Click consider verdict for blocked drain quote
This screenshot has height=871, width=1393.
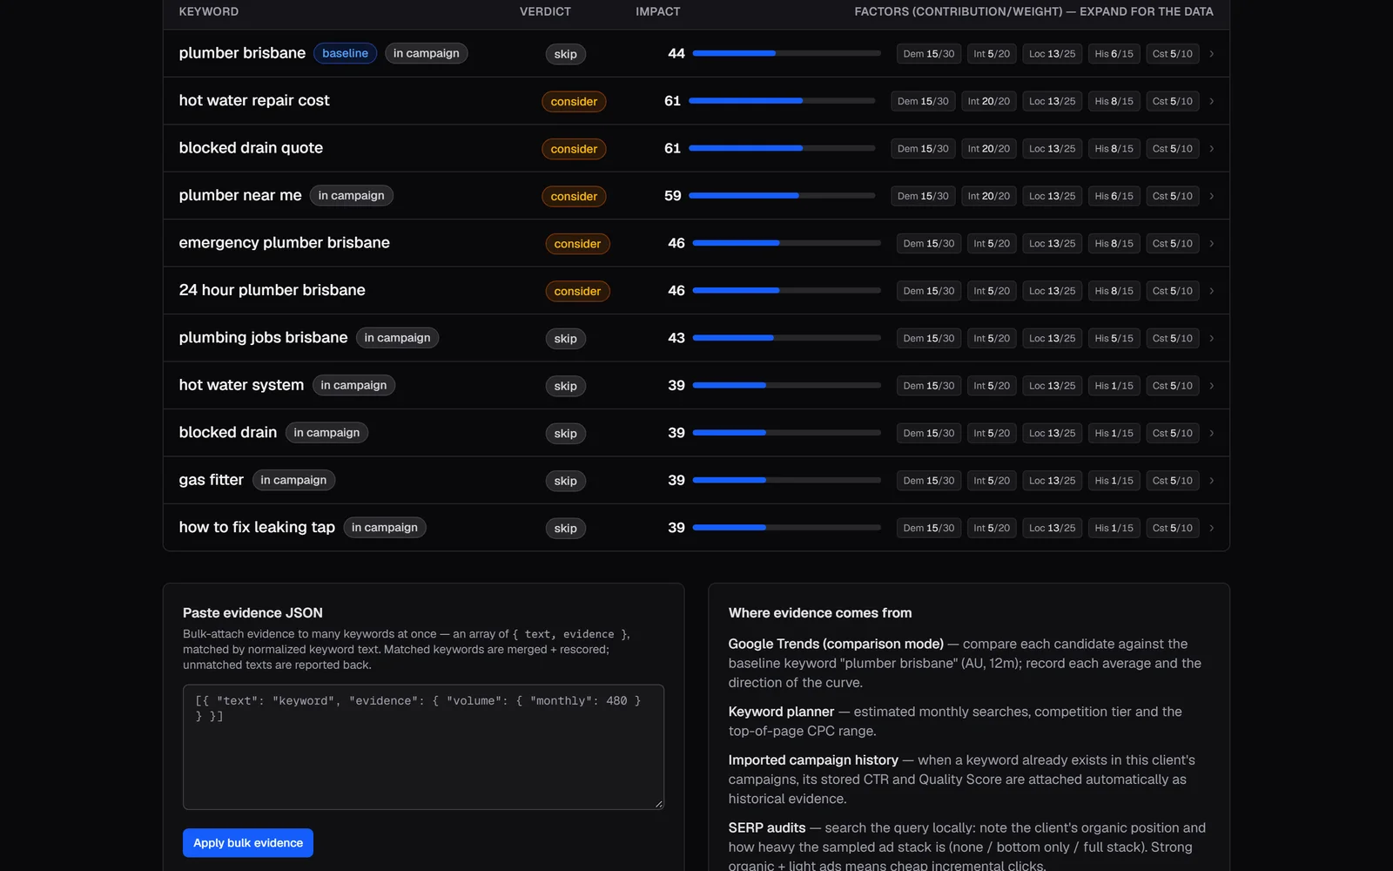(x=574, y=149)
